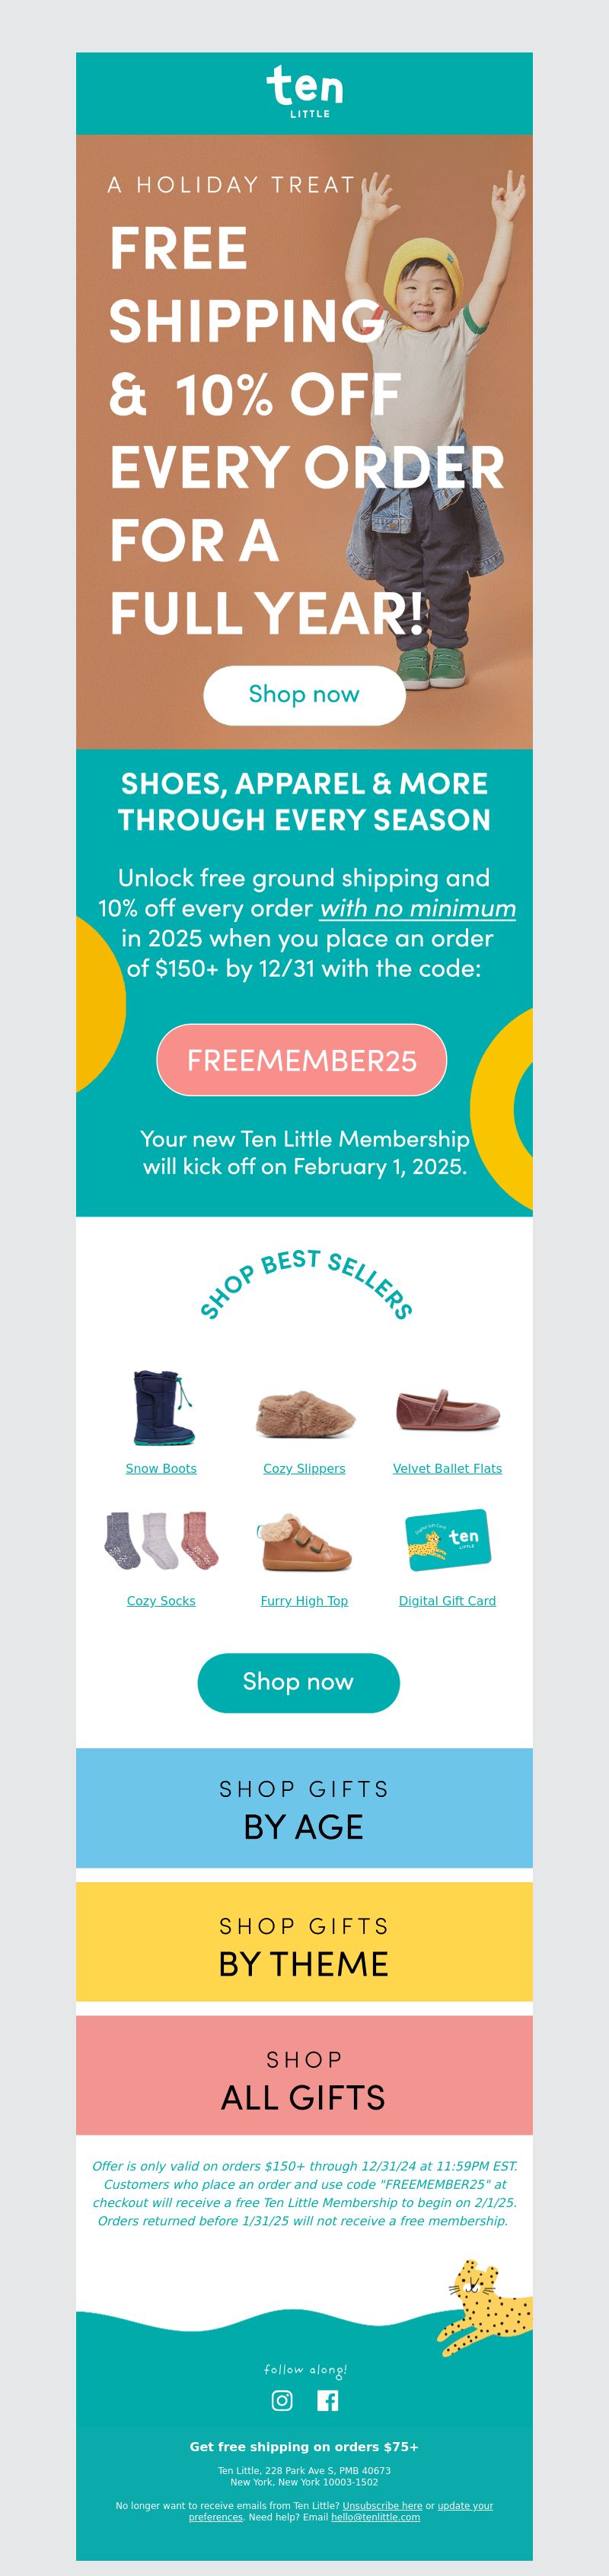Click the Snow Boots product image
The image size is (609, 2576).
tap(161, 1408)
